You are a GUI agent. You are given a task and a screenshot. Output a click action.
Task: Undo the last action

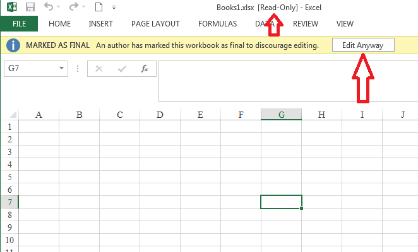[x=49, y=6]
